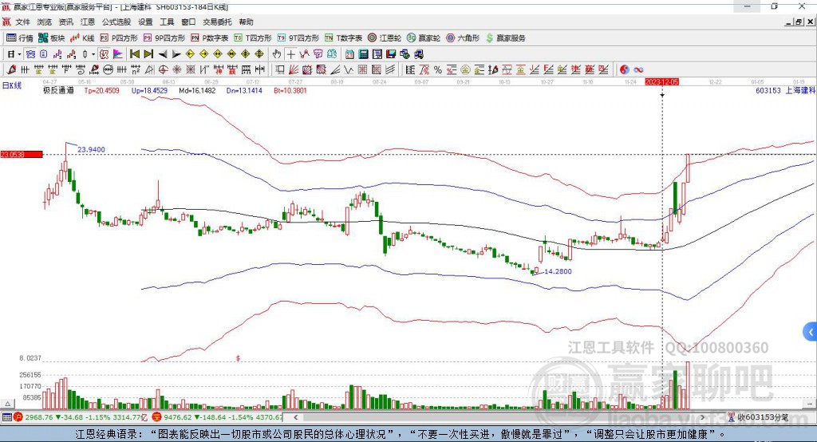Open the 江恩 menu
Image resolution: width=817 pixels, height=442 pixels.
click(x=88, y=22)
